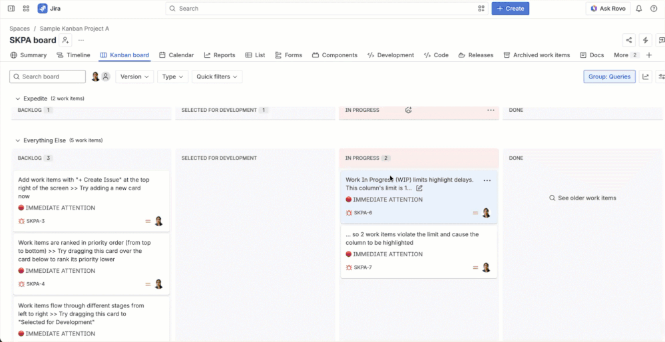Click the Jira logo
The height and width of the screenshot is (342, 665).
coord(49,9)
